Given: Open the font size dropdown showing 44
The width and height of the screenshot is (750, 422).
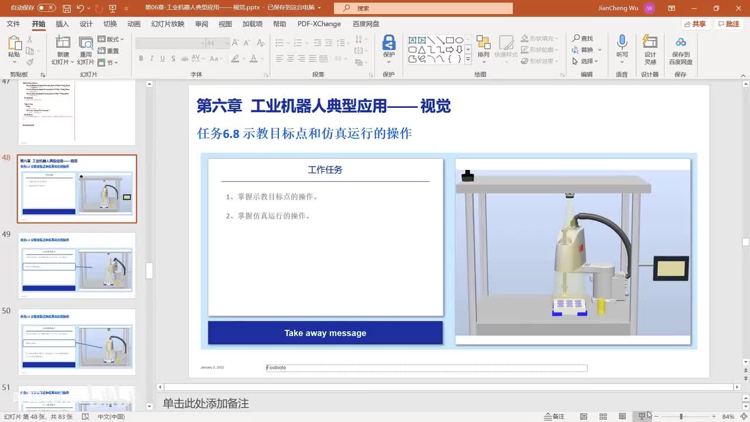Looking at the screenshot, I should pyautogui.click(x=217, y=43).
